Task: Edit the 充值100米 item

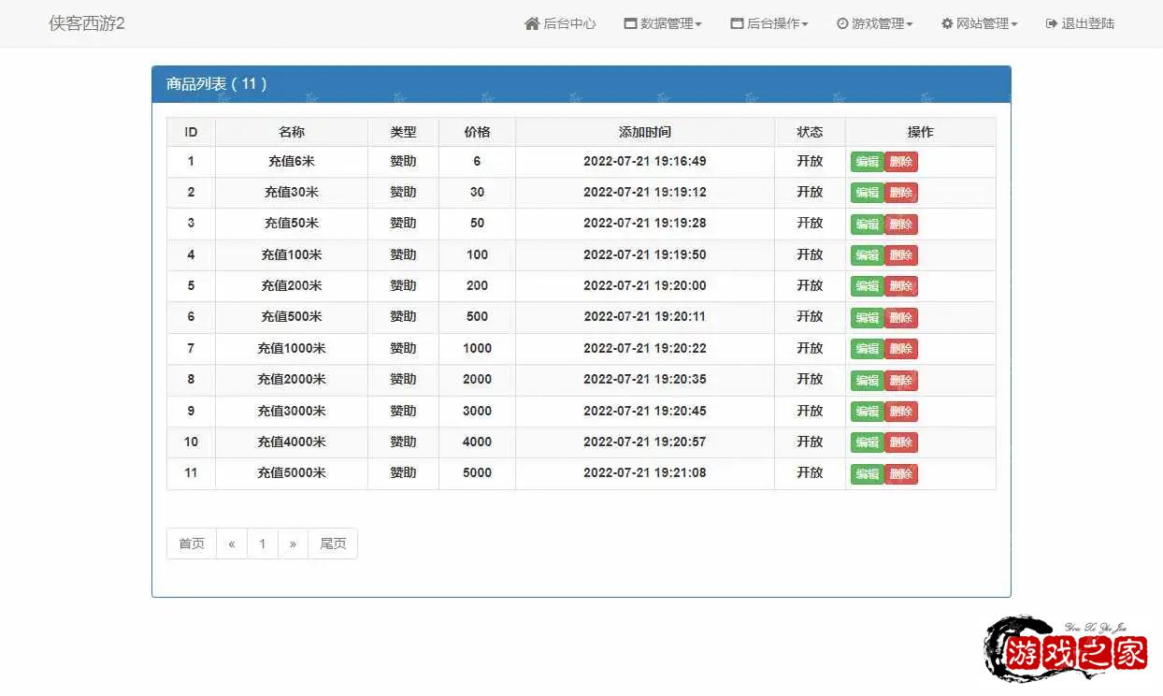Action: click(x=868, y=255)
